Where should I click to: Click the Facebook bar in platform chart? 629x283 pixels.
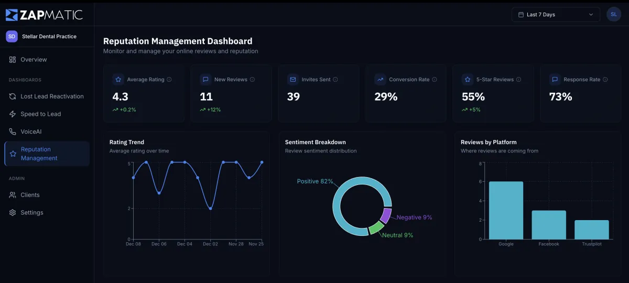pos(549,225)
